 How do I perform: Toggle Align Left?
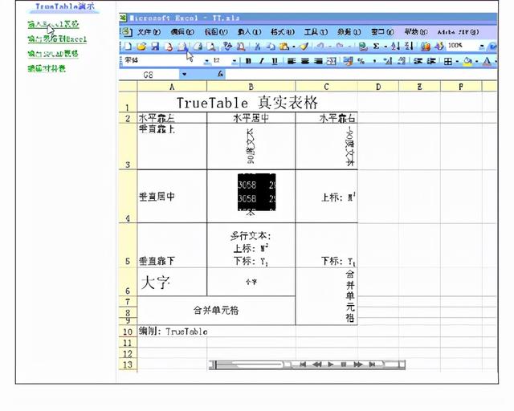291,61
